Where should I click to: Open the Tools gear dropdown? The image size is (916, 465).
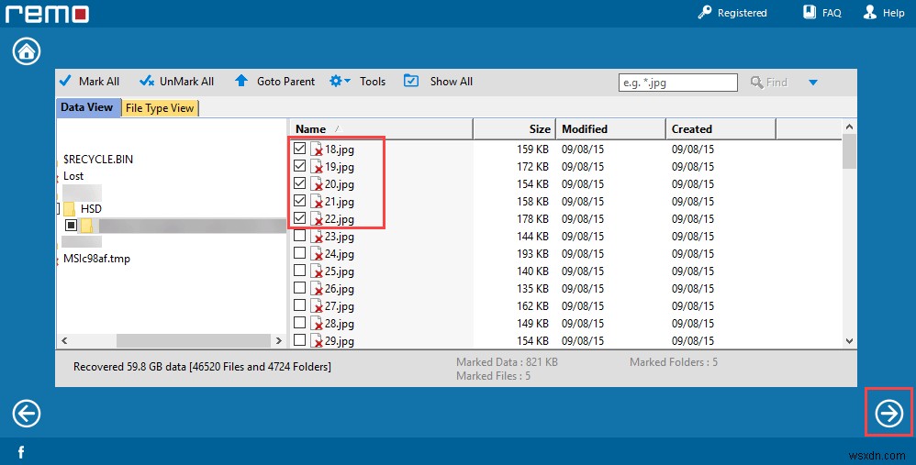(x=340, y=81)
